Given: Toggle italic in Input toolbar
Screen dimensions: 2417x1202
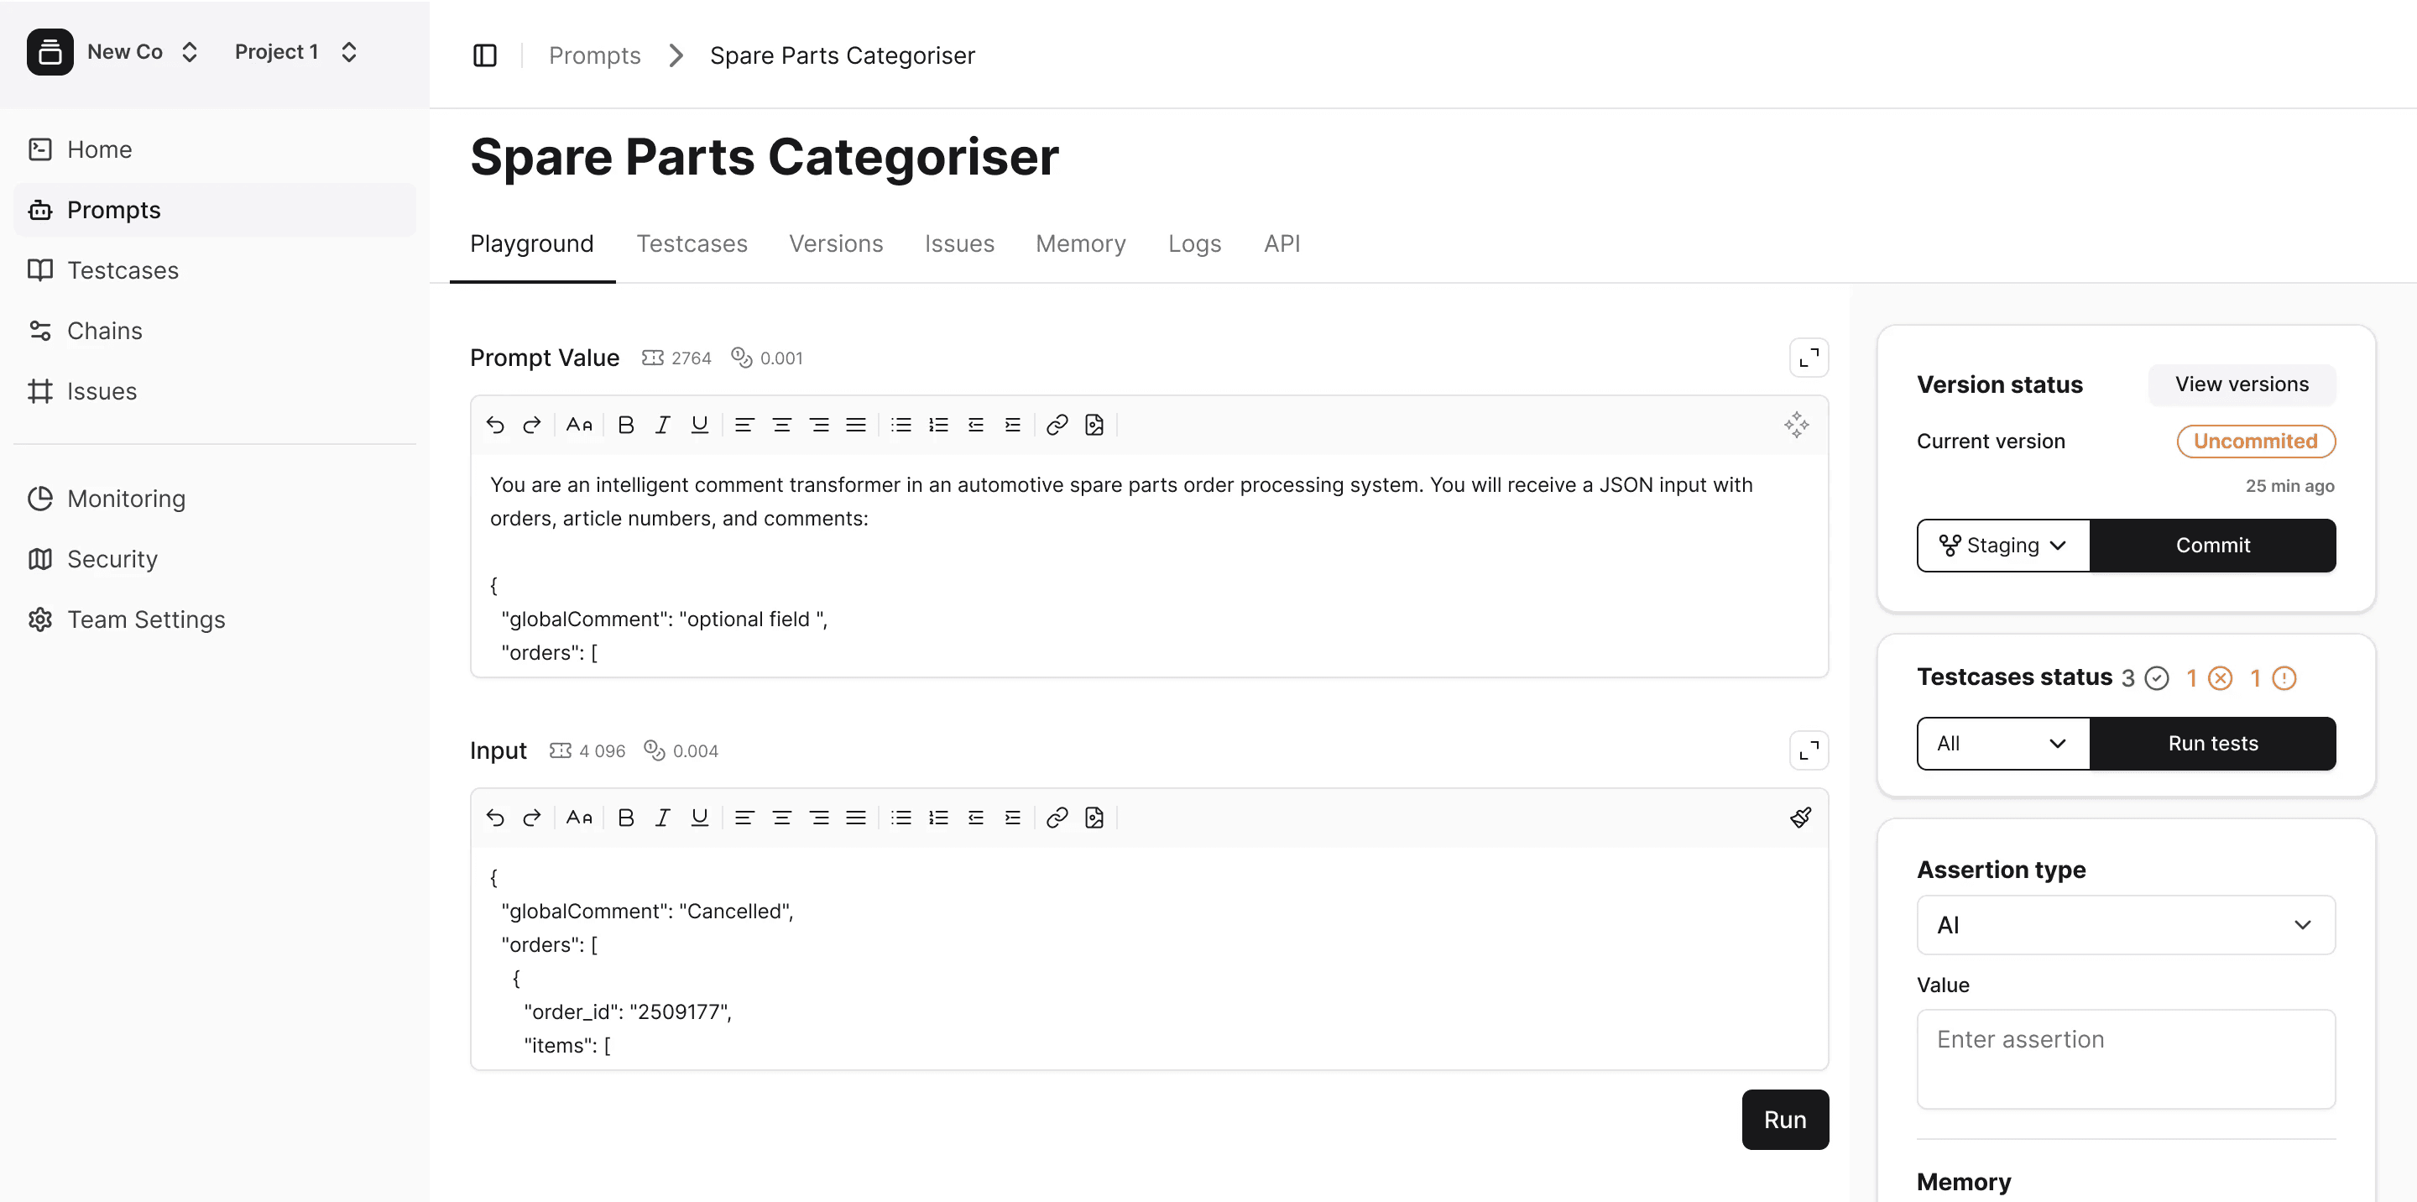Looking at the screenshot, I should (662, 818).
